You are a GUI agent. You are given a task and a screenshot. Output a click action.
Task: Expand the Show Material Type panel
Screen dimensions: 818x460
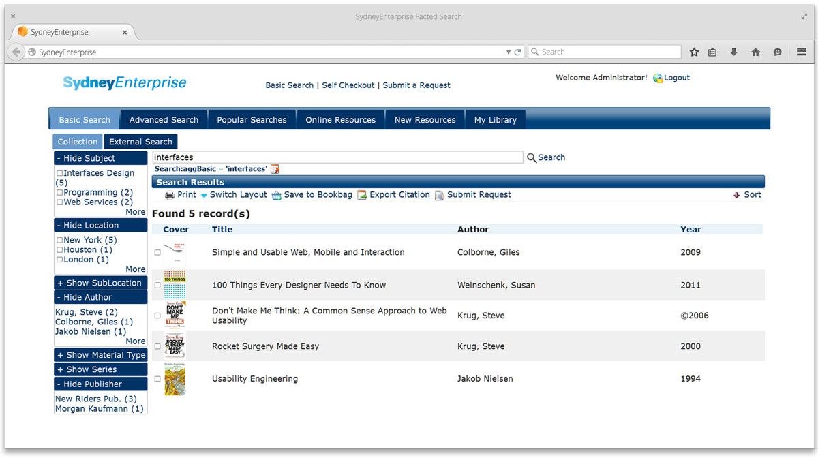click(101, 355)
